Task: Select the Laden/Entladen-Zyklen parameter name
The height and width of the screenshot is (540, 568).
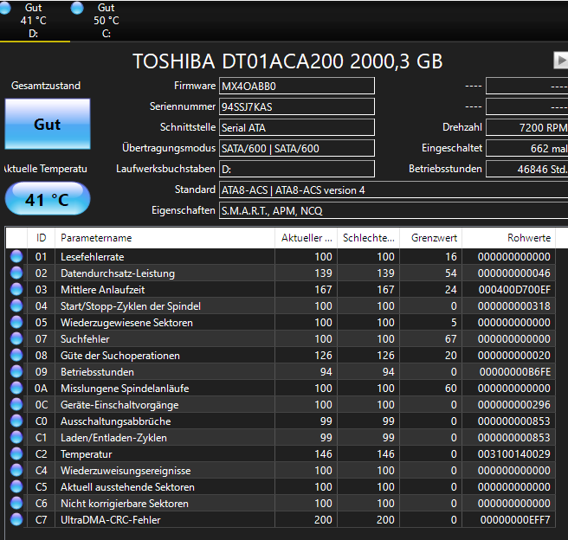Action: 113,438
